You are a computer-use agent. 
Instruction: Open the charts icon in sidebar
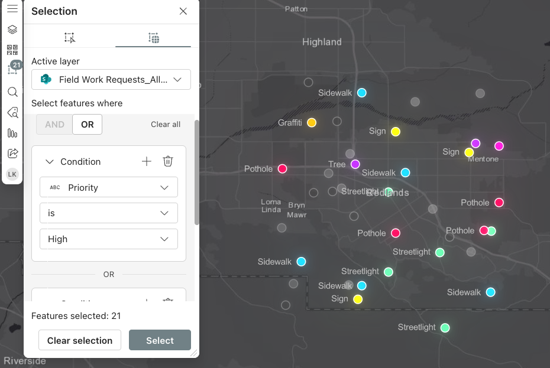pos(12,133)
